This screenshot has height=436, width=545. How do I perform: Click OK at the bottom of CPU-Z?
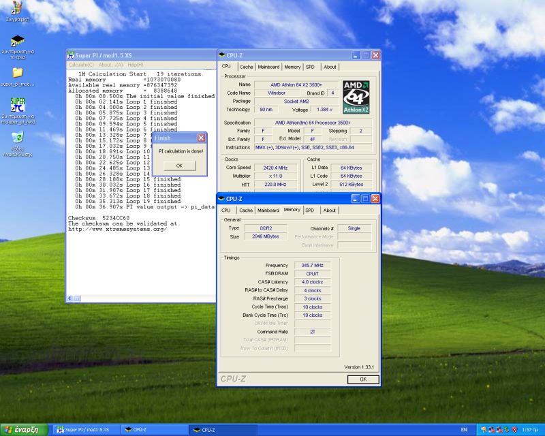[x=363, y=379]
